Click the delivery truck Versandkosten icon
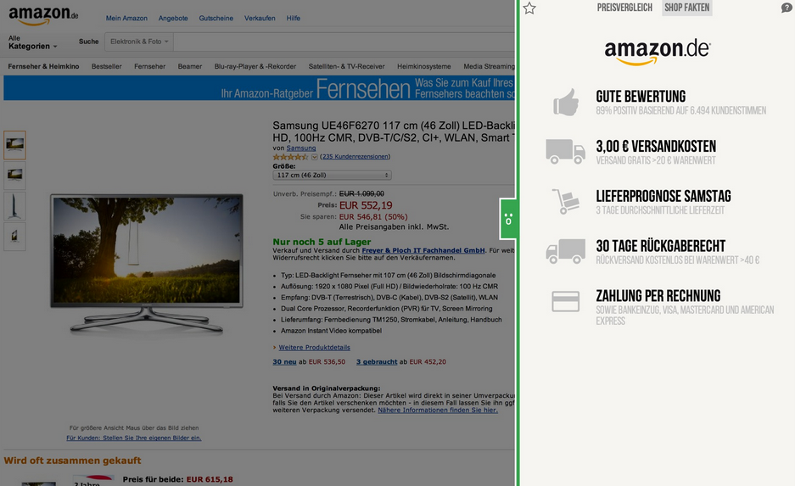The width and height of the screenshot is (795, 486). point(565,152)
